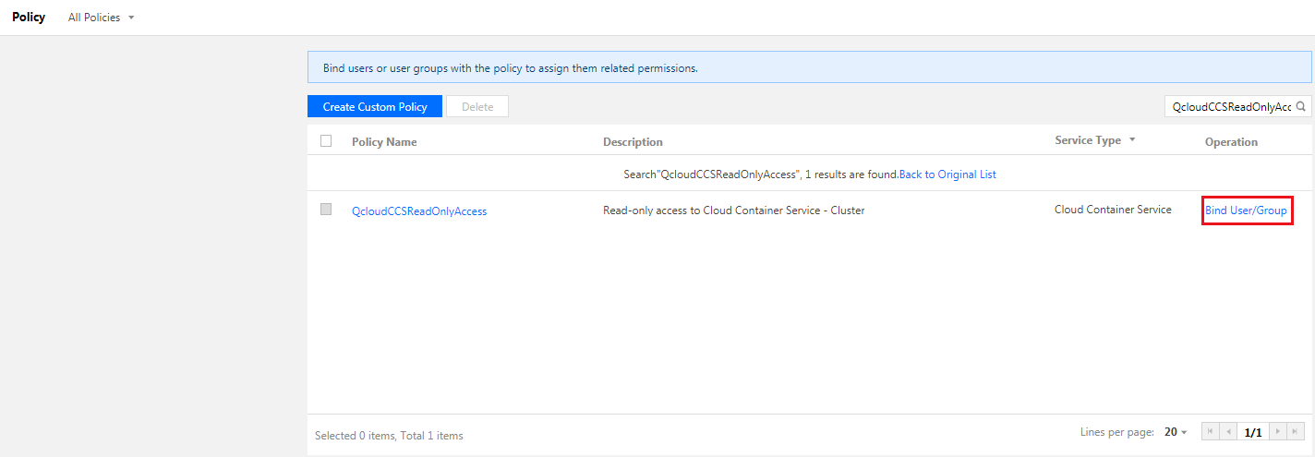Open the lines per page dropdown
This screenshot has width=1315, height=457.
pyautogui.click(x=1176, y=432)
